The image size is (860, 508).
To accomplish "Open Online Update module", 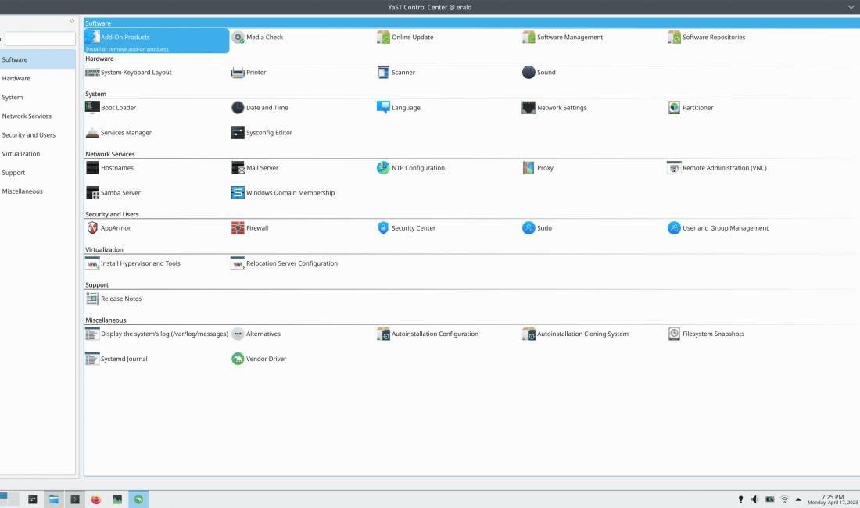I will (x=405, y=38).
